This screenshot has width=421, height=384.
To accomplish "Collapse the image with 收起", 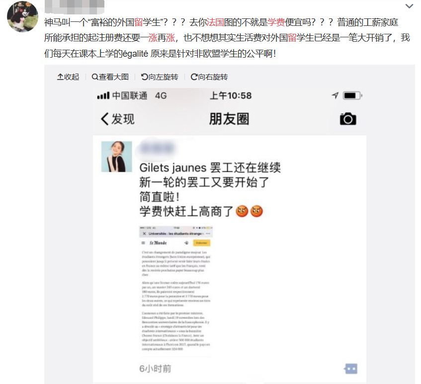I will 68,77.
